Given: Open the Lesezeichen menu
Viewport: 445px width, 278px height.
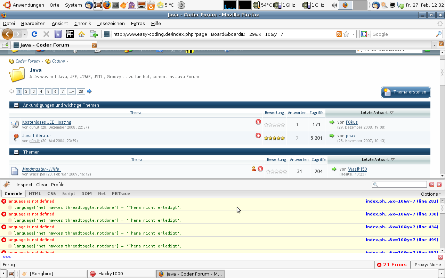Looking at the screenshot, I should click(111, 23).
